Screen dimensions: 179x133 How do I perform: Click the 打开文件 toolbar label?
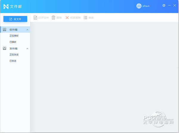[44, 18]
